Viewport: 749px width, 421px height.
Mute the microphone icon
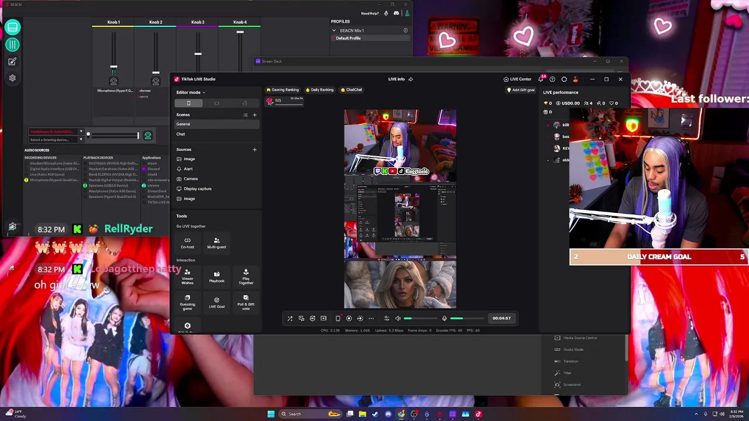tap(444, 318)
